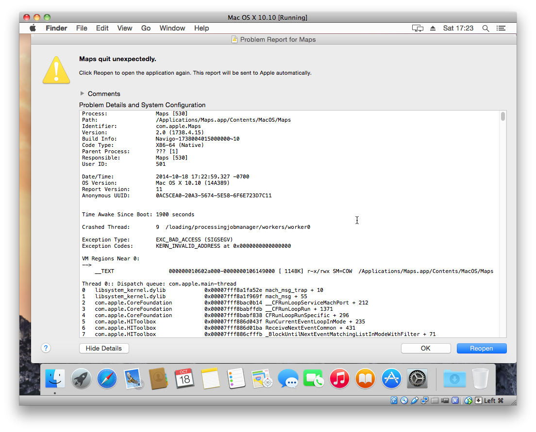This screenshot has height=432, width=536.
Task: Open Messages speech bubble icon in Dock
Action: [x=288, y=378]
